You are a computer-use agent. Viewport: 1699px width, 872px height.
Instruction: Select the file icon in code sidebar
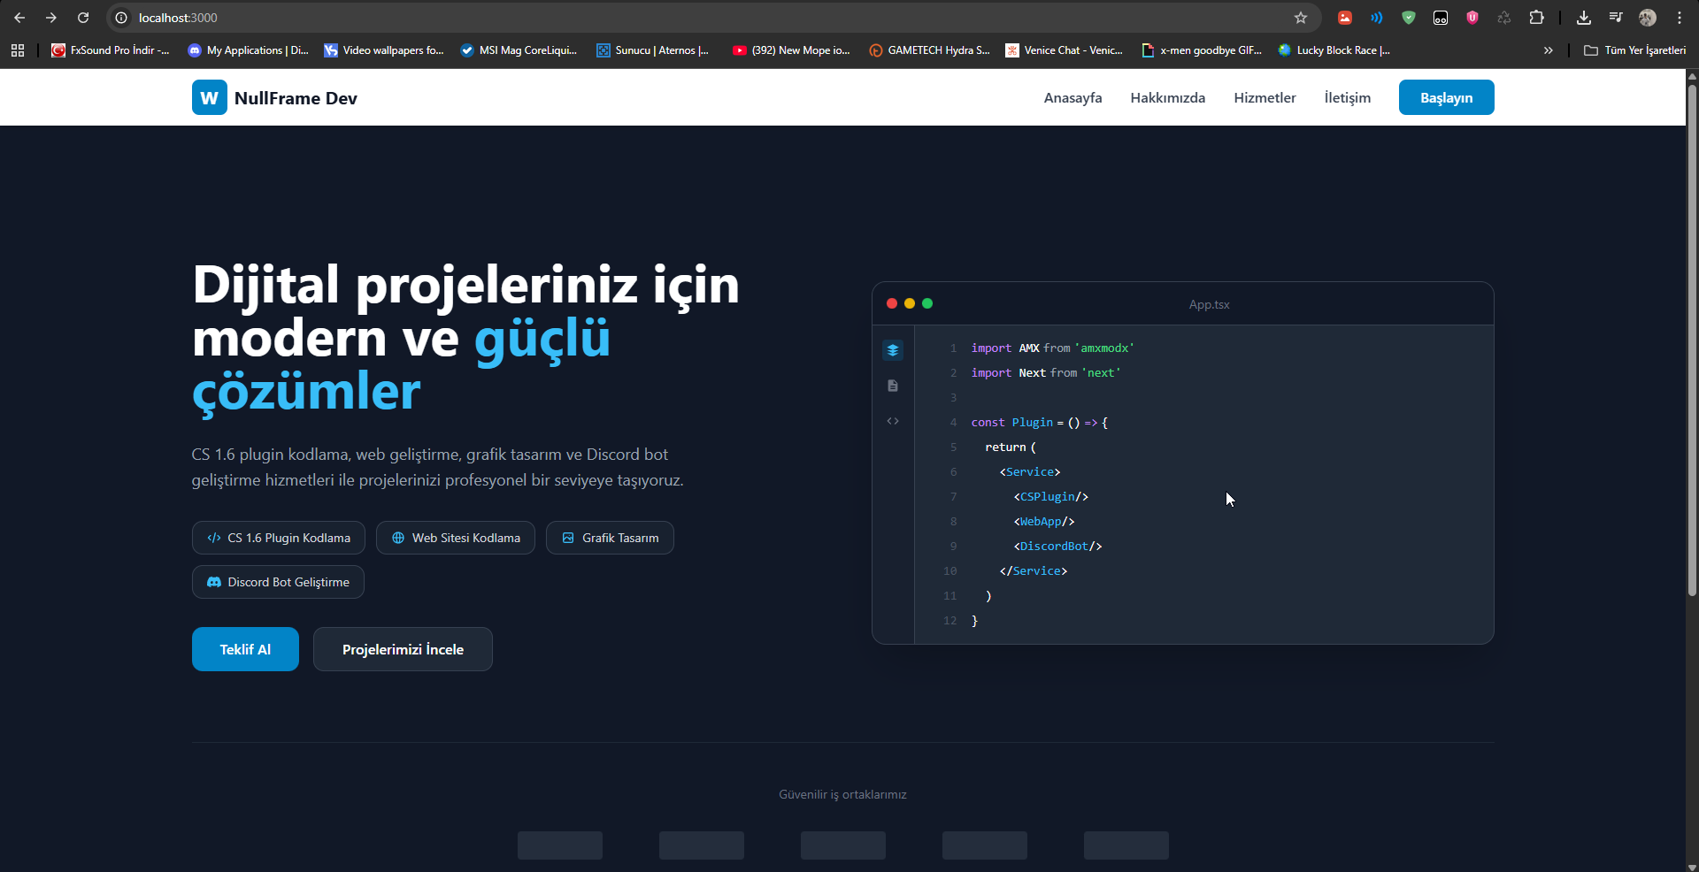click(893, 386)
